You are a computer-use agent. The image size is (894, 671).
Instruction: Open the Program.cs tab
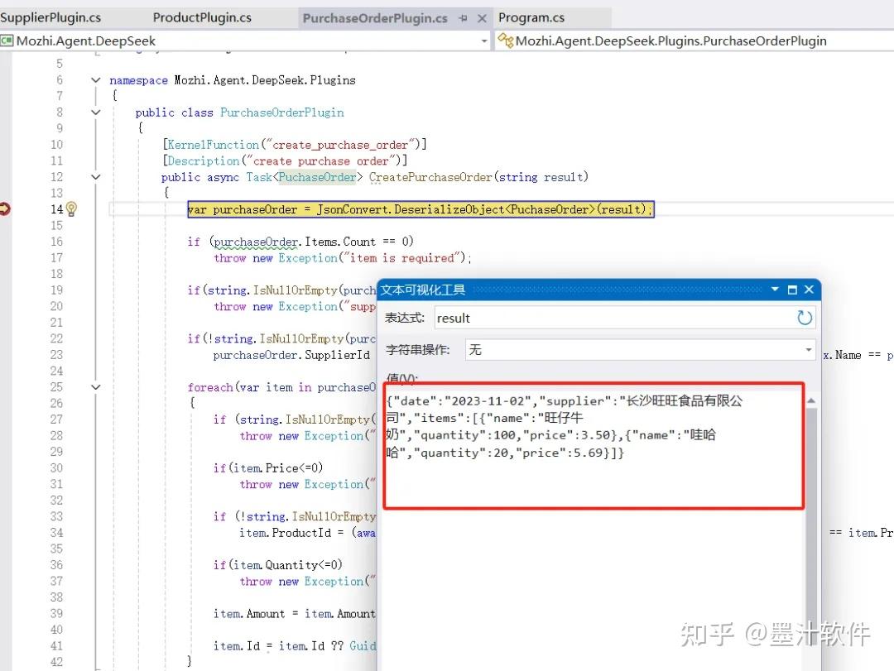coord(531,17)
